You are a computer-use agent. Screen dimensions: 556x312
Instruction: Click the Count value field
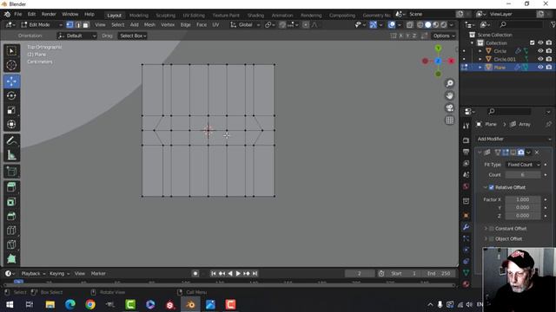pos(523,175)
